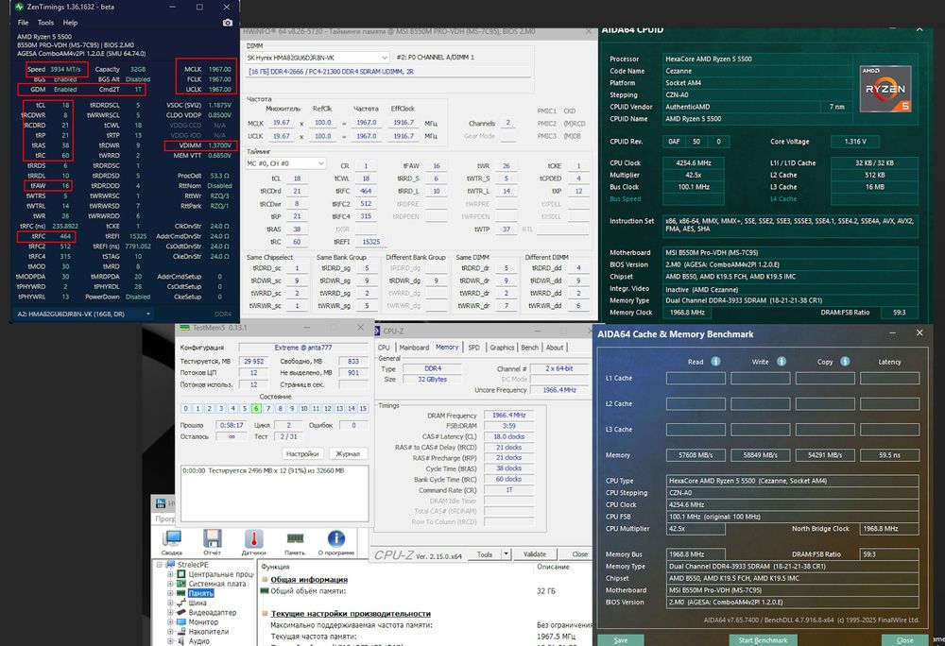The width and height of the screenshot is (945, 646).
Task: Open the CPU-Z Tools dropdown arrow
Action: click(507, 553)
